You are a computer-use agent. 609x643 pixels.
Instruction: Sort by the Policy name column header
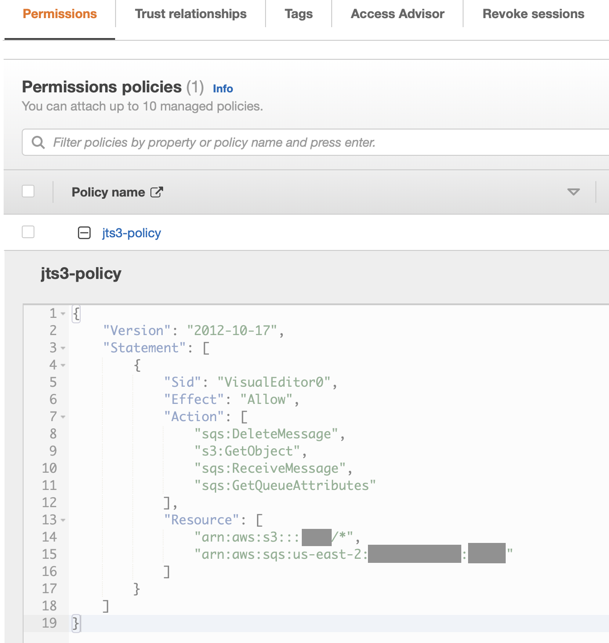click(108, 192)
